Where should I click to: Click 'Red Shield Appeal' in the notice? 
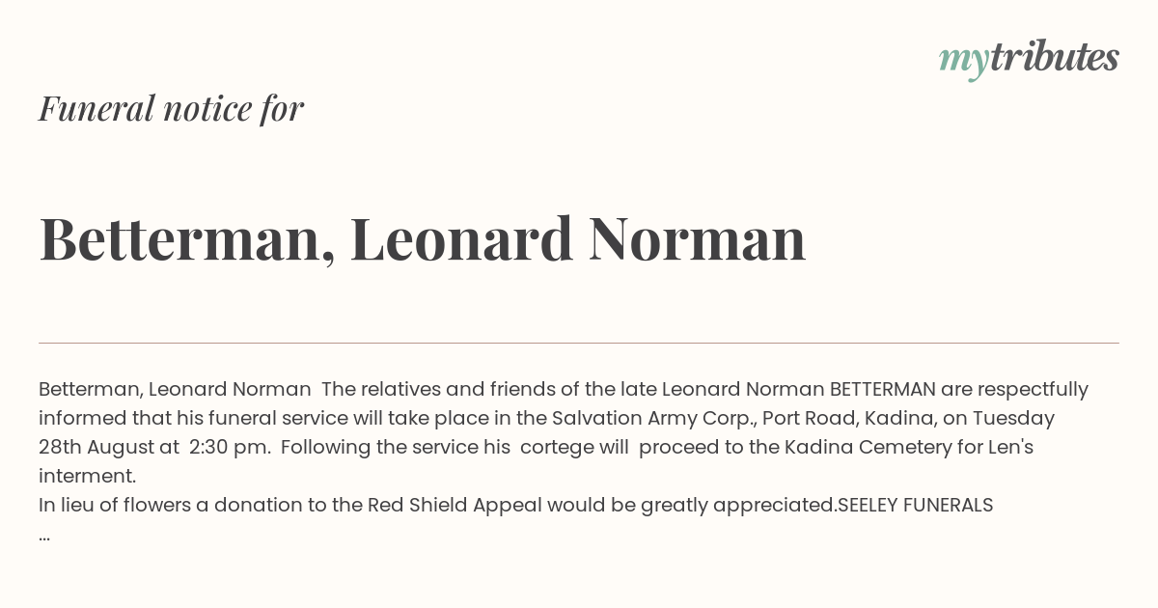tap(455, 505)
